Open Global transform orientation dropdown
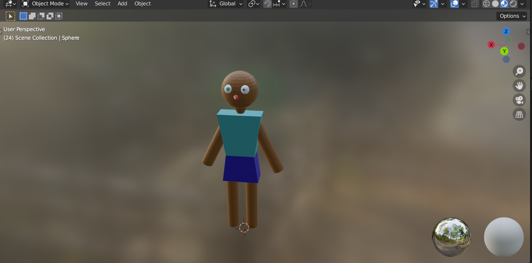Viewport: 532px width, 263px height. 226,4
